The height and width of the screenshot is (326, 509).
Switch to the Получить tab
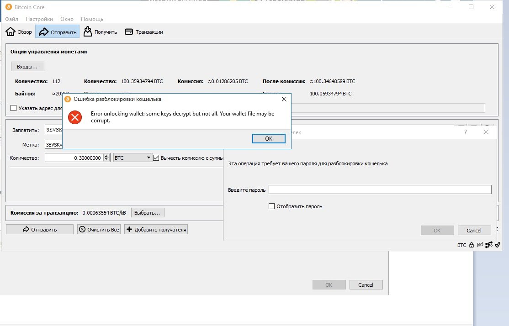[x=101, y=32]
